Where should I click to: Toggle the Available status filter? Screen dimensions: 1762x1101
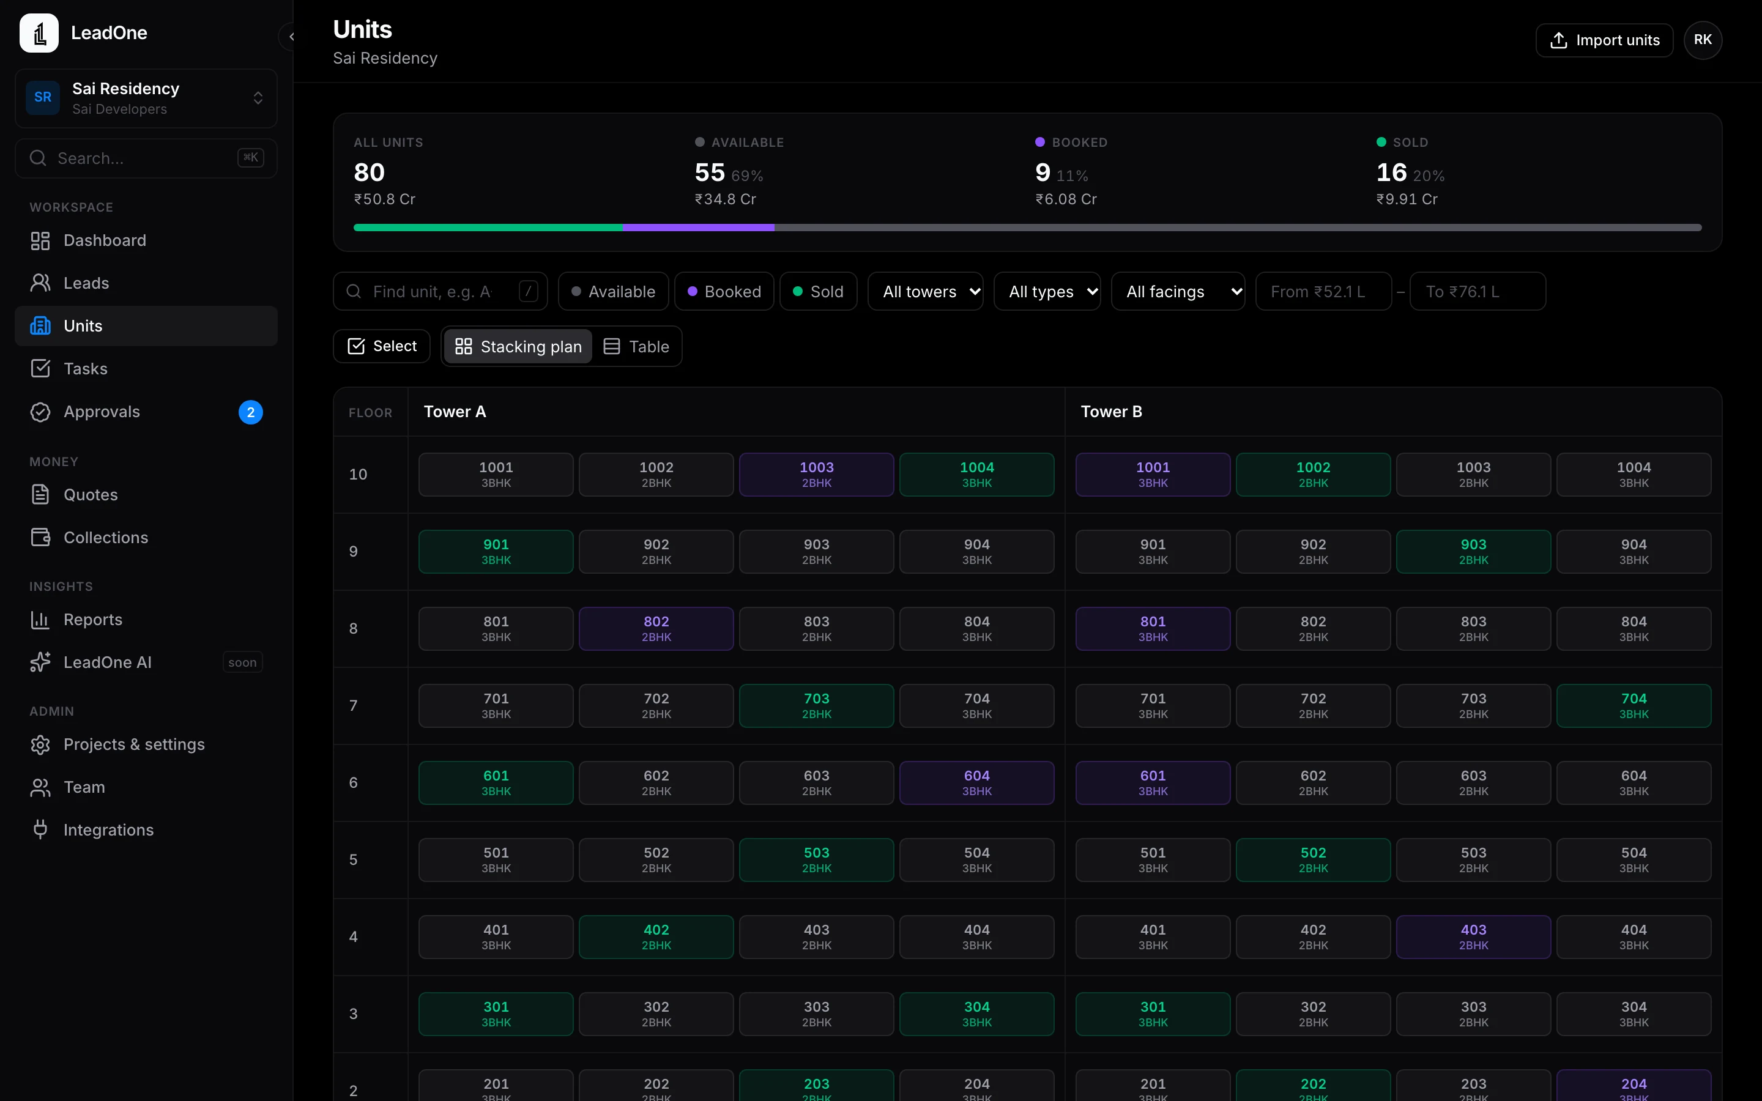[x=614, y=291]
